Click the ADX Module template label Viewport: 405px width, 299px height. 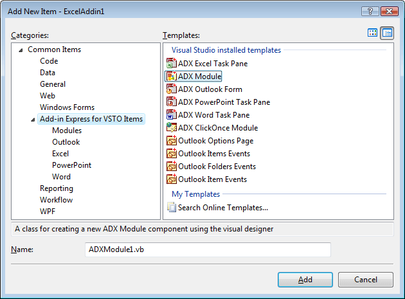[x=200, y=77]
